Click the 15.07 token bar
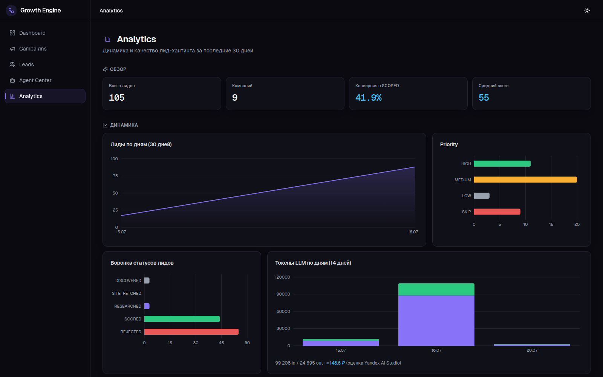Viewport: 603px width, 377px height. [x=341, y=342]
